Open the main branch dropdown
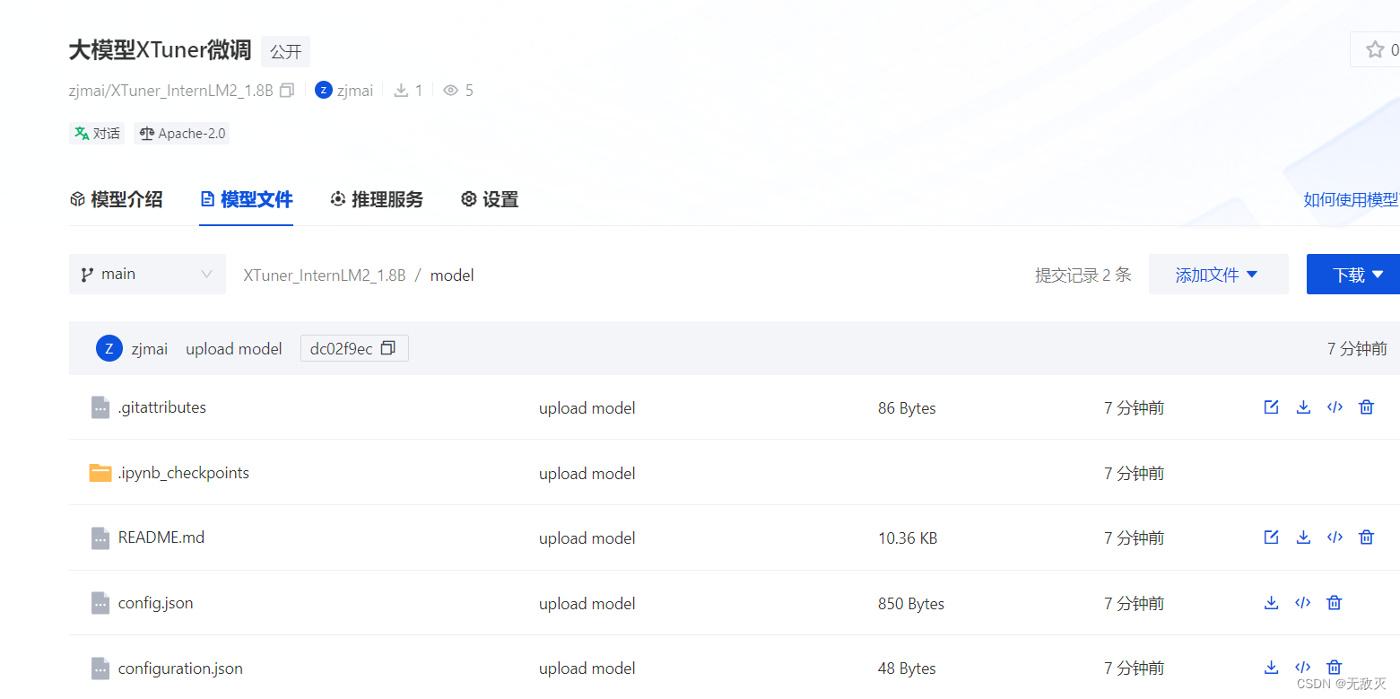This screenshot has height=699, width=1400. tap(147, 274)
